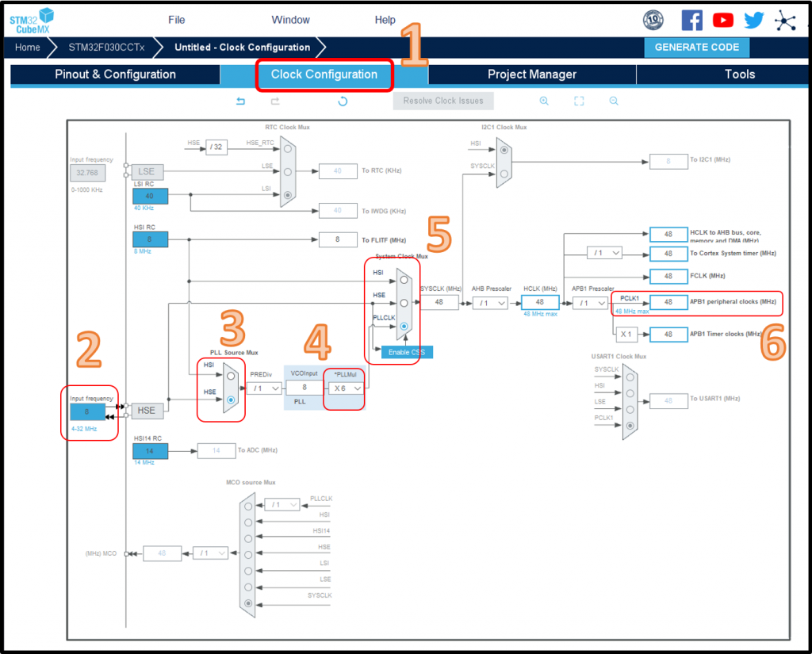
Task: Click the Enable CSS button
Action: 407,352
